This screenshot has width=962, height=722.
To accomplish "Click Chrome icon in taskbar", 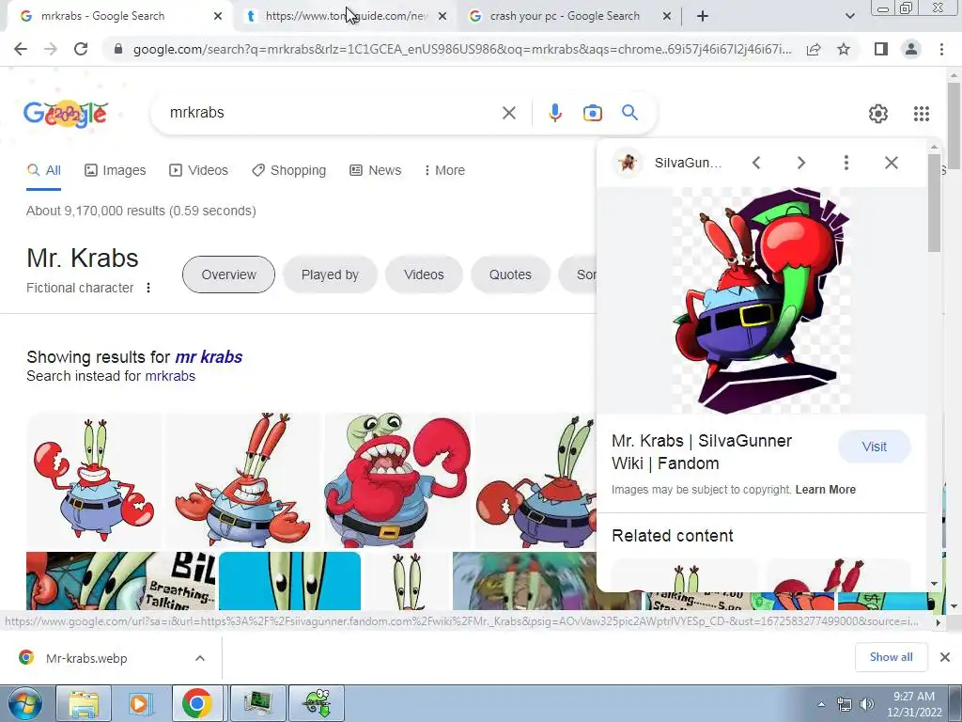I will (x=197, y=703).
